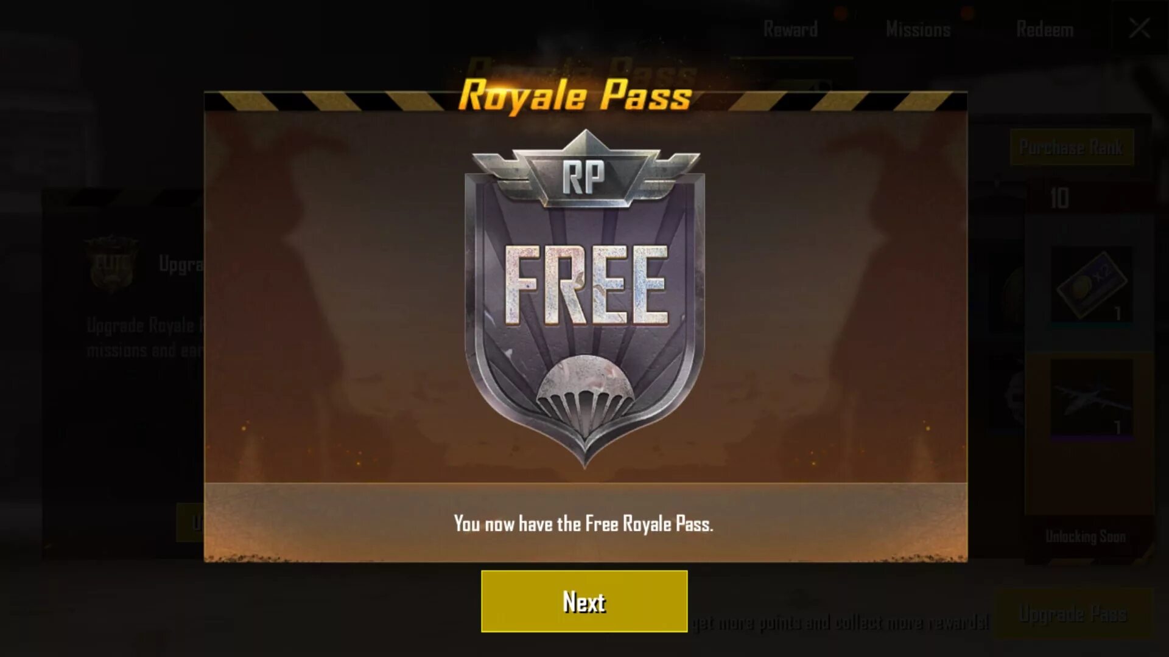Click the Upgrade Pass button

pyautogui.click(x=1073, y=613)
